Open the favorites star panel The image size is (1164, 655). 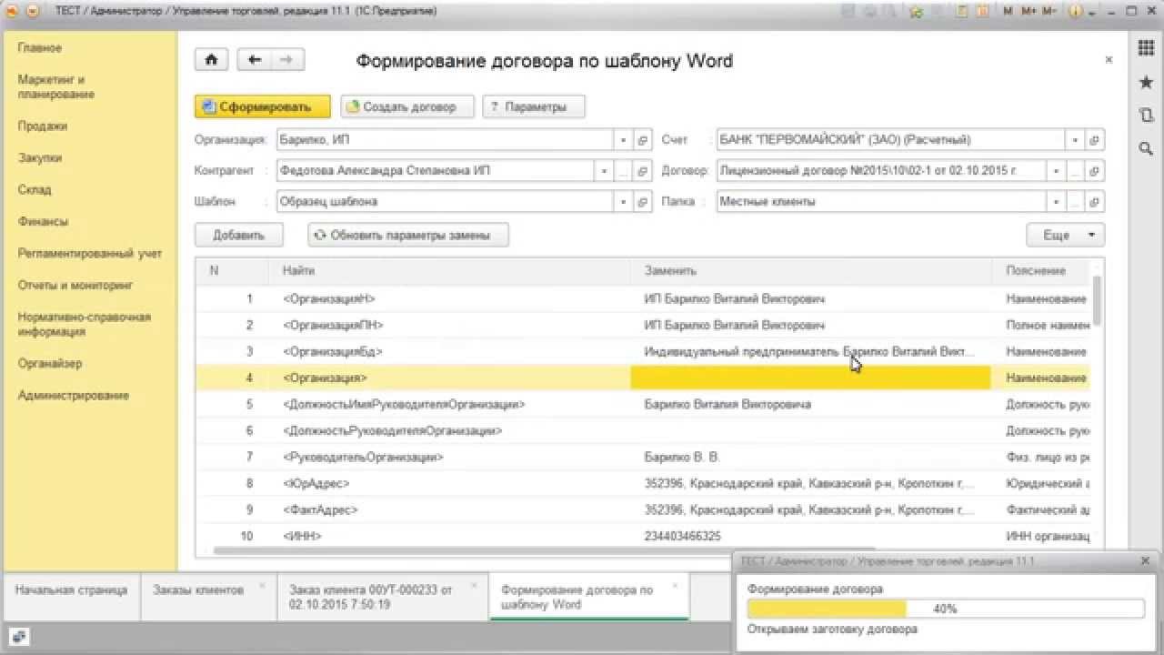coord(1146,82)
